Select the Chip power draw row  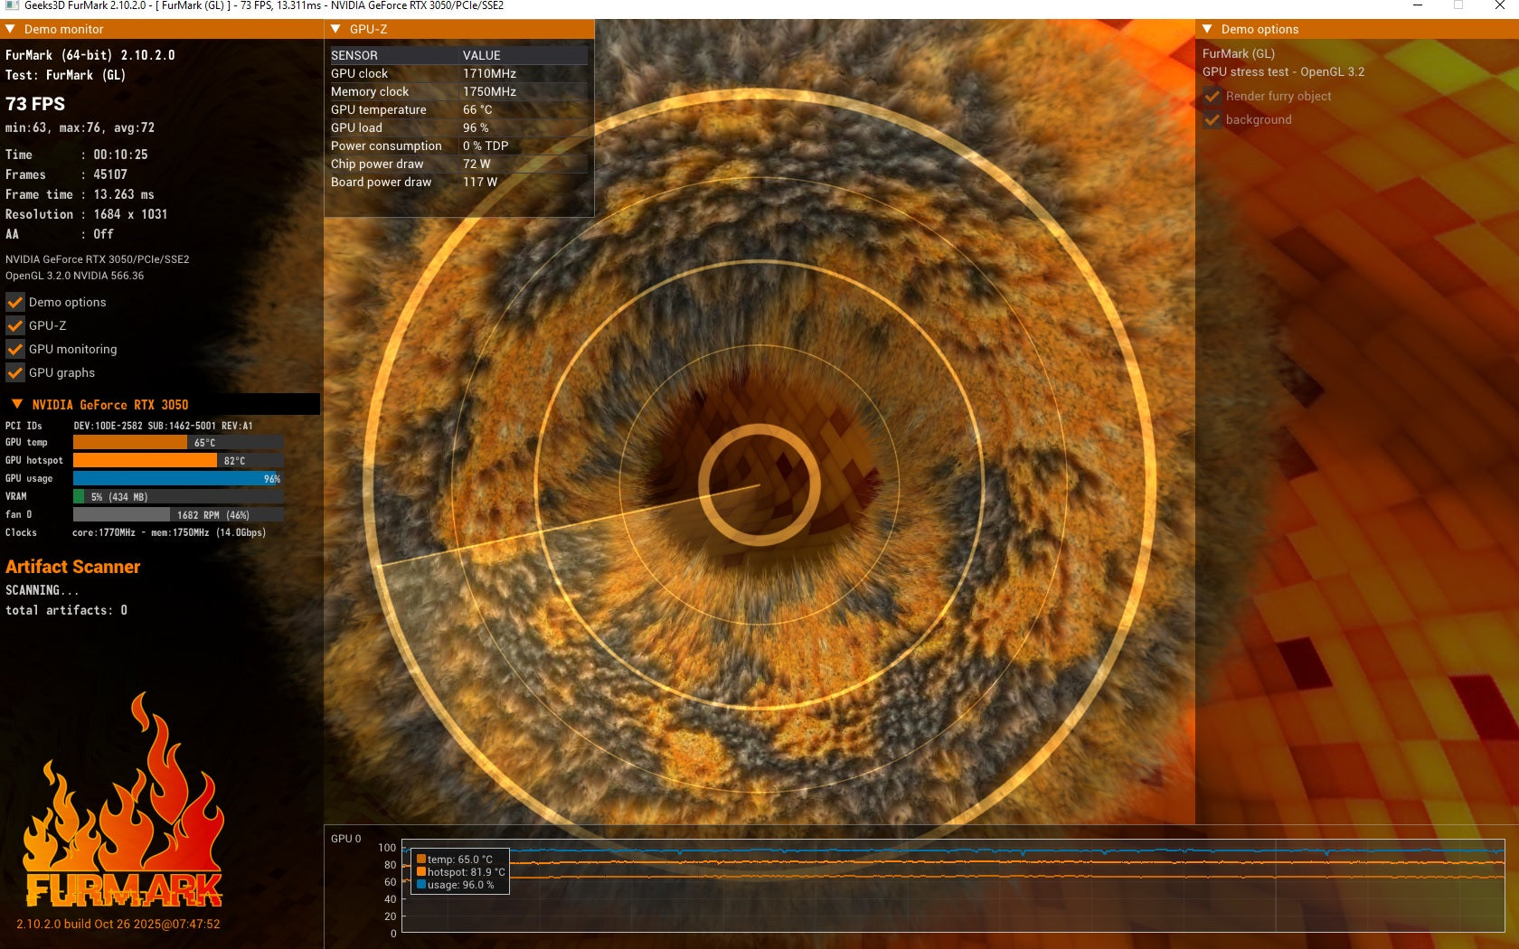tap(459, 164)
